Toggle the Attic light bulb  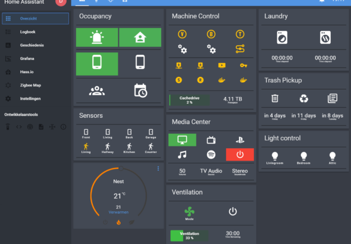(x=333, y=156)
